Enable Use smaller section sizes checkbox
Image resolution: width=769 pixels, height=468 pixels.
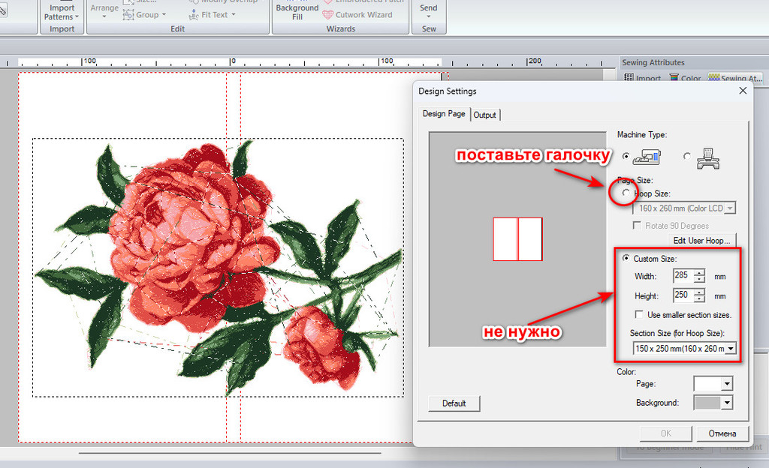click(638, 314)
